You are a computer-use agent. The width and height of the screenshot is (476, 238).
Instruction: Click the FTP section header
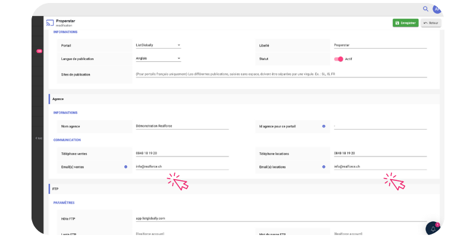[x=244, y=189]
